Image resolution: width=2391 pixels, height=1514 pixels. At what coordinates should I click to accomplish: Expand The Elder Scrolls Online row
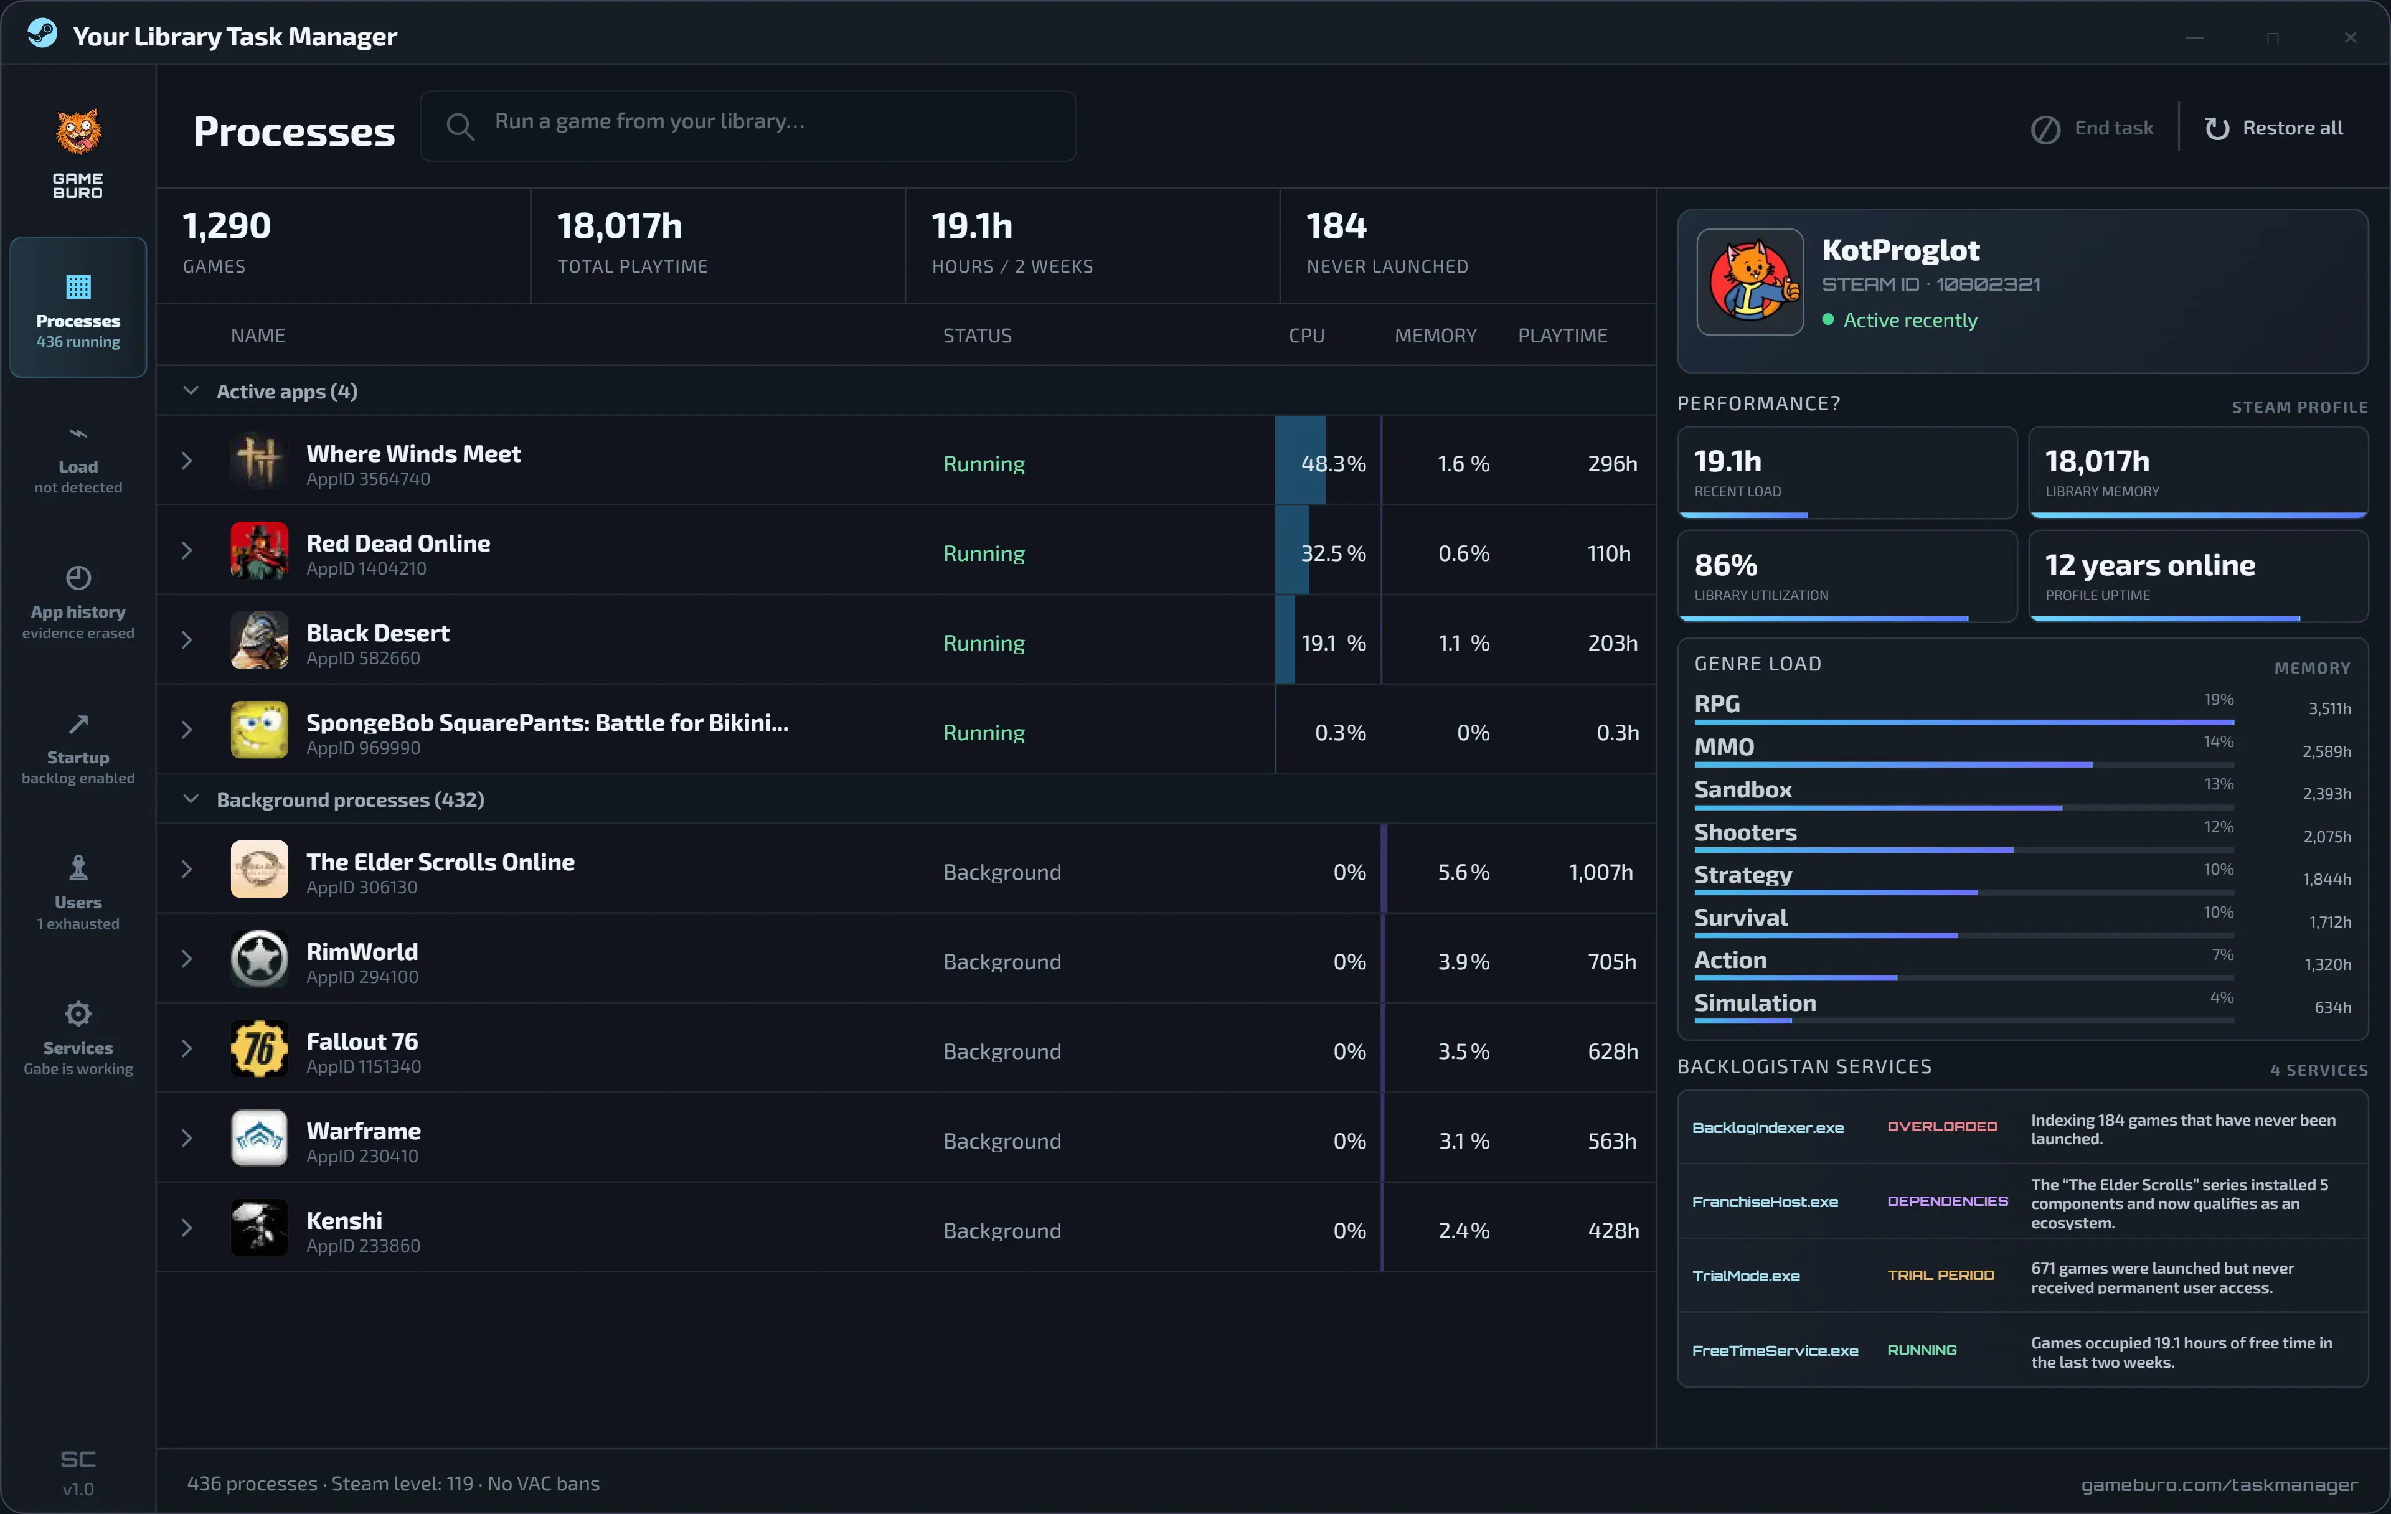click(x=187, y=868)
